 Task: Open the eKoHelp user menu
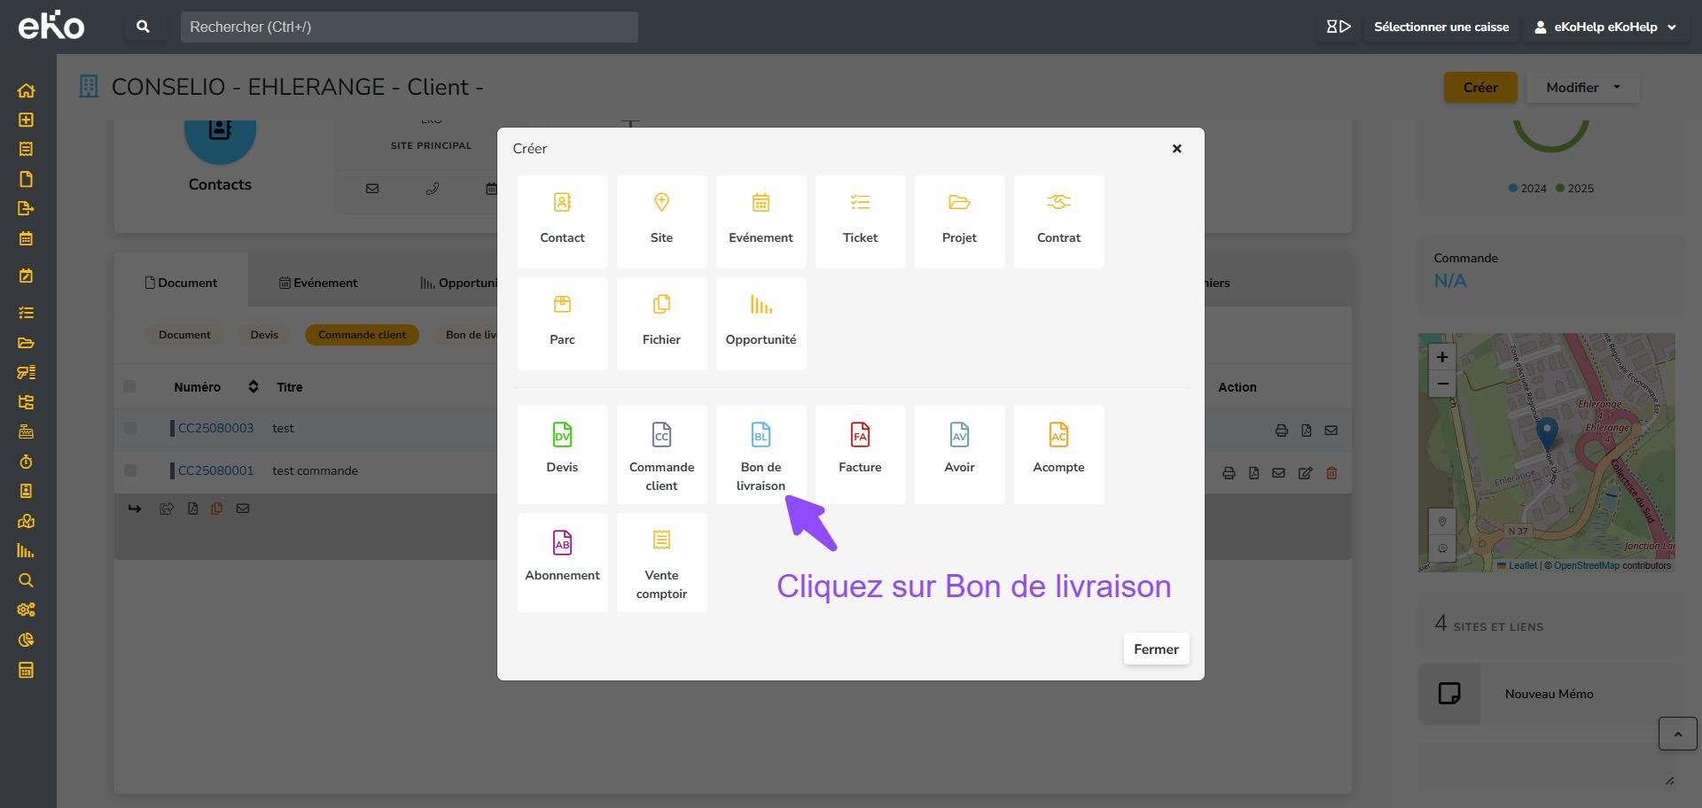coord(1604,27)
